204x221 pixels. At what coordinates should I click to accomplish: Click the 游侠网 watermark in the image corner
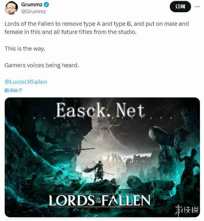point(187,210)
